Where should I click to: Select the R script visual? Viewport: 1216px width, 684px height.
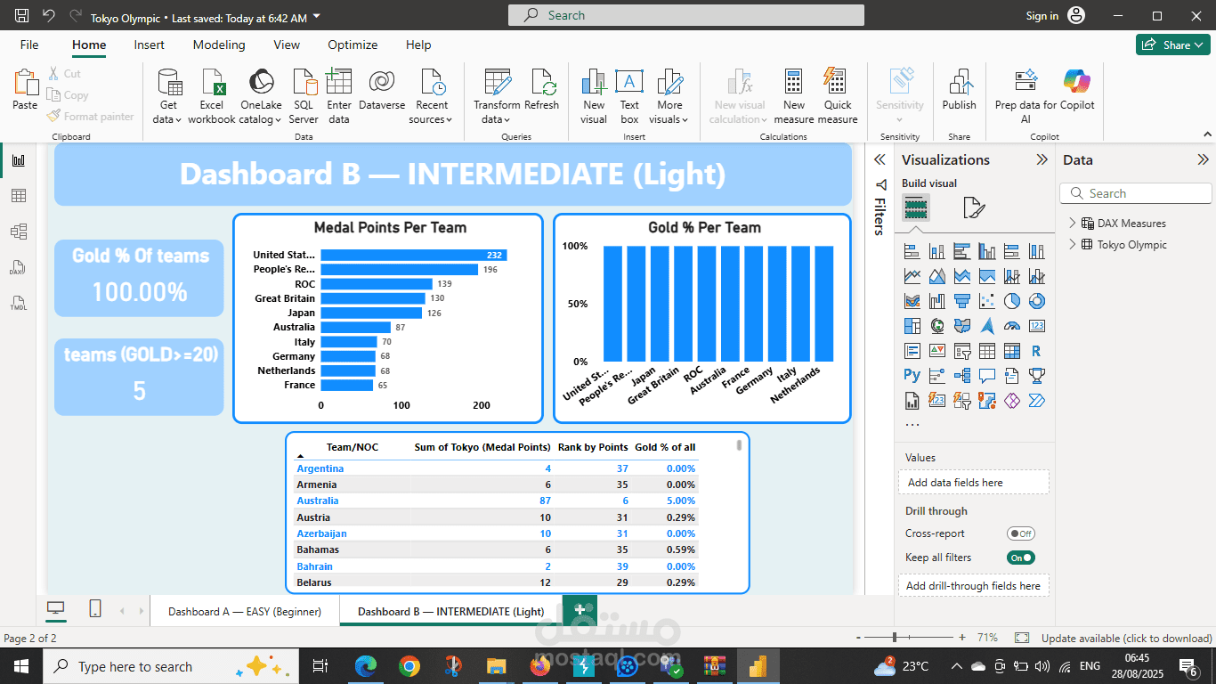(1036, 351)
